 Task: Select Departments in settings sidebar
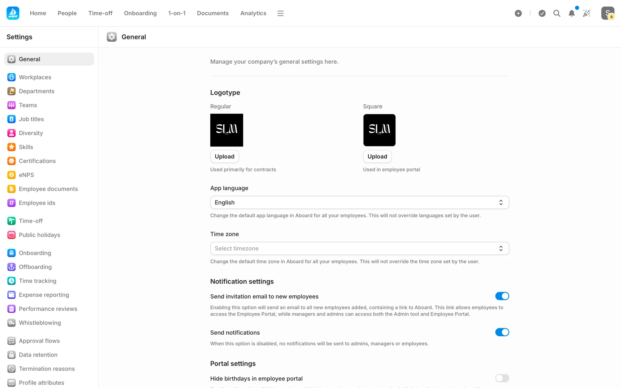37,91
